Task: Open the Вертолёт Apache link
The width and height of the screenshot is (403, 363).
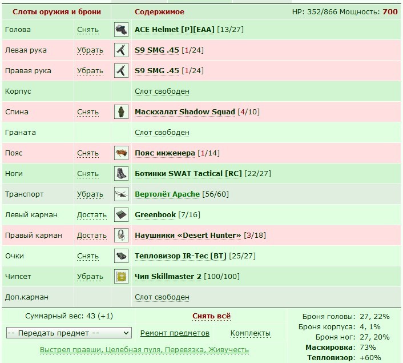Action: point(167,194)
